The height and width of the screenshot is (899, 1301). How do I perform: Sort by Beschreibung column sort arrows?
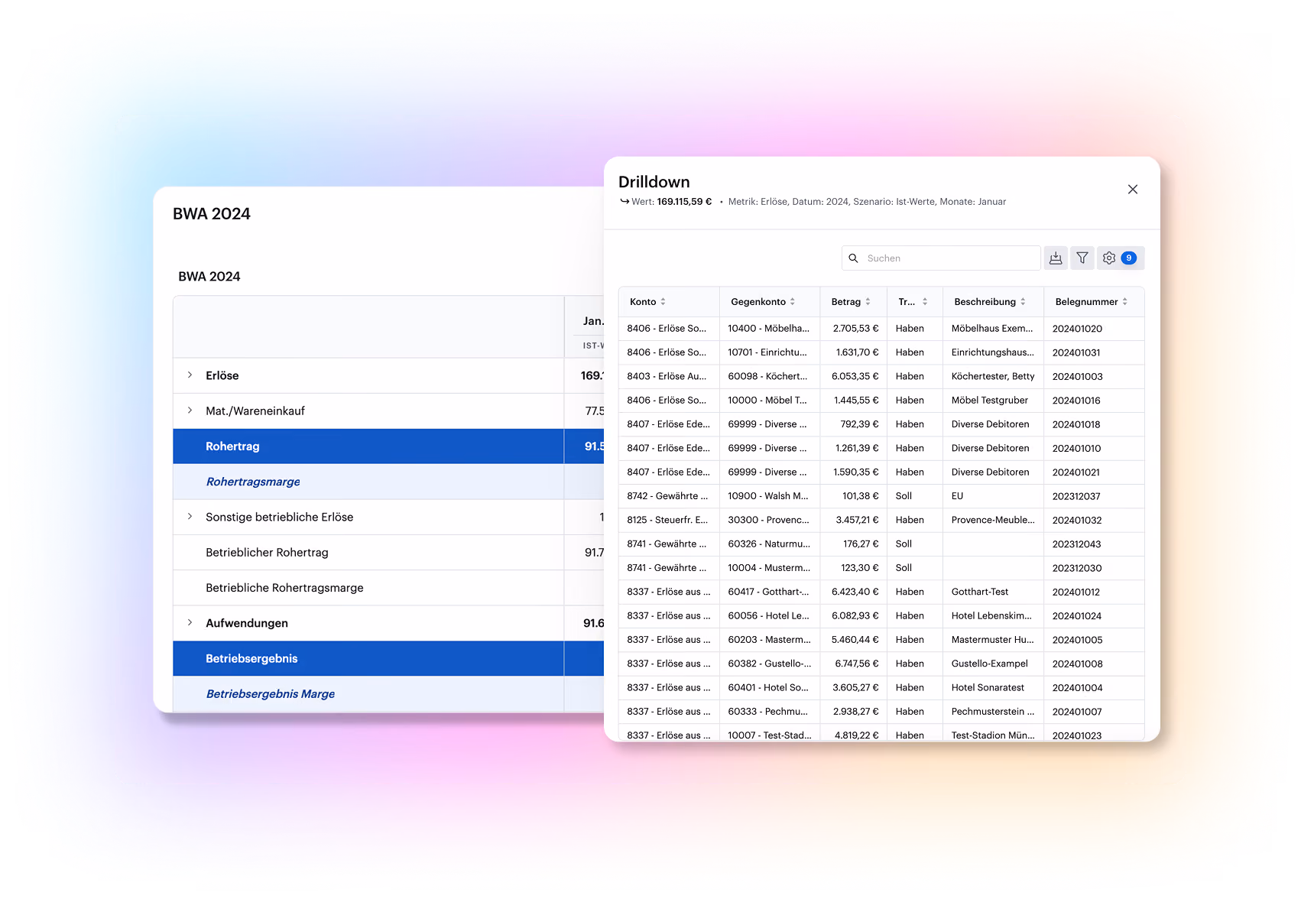(1023, 302)
